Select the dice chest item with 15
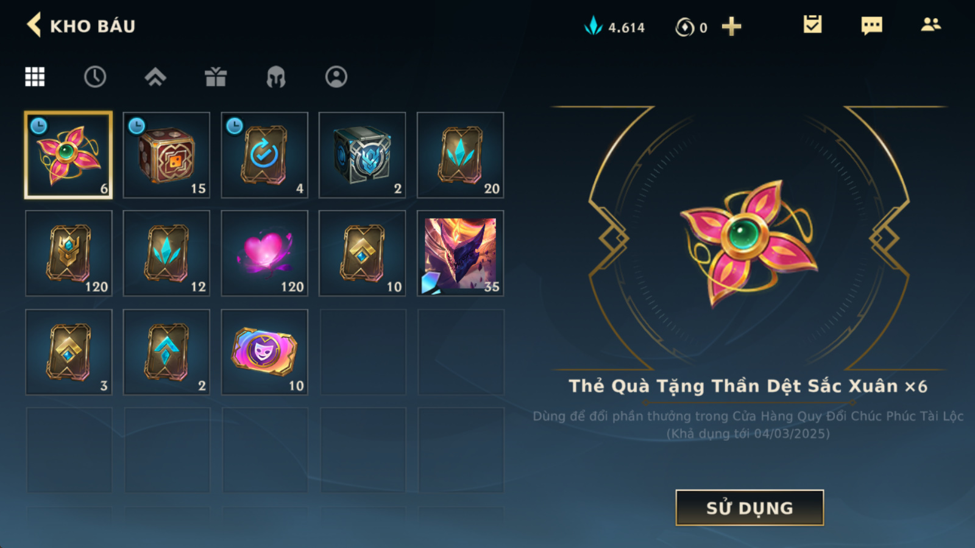This screenshot has width=975, height=548. 166,155
